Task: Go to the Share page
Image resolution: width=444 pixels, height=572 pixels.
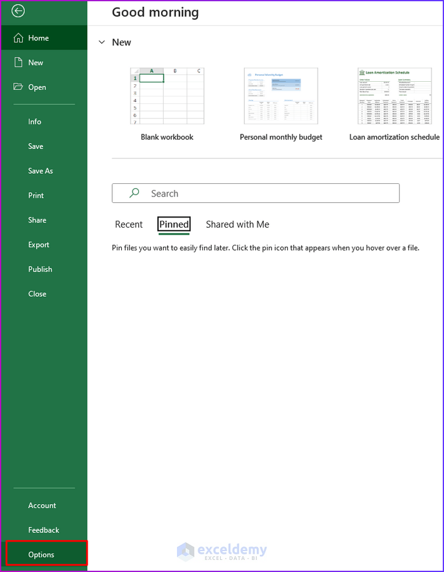Action: [x=37, y=220]
